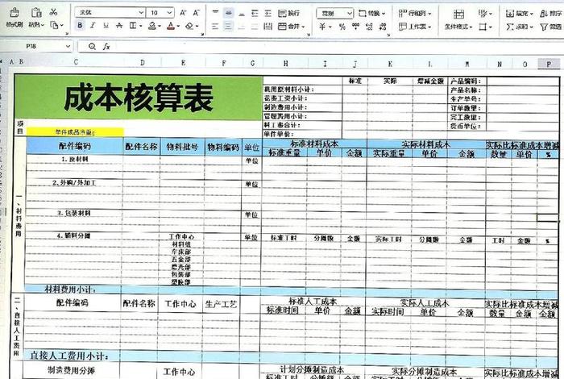Toggle left horizontal alignment
The height and width of the screenshot is (379, 564).
pyautogui.click(x=215, y=27)
